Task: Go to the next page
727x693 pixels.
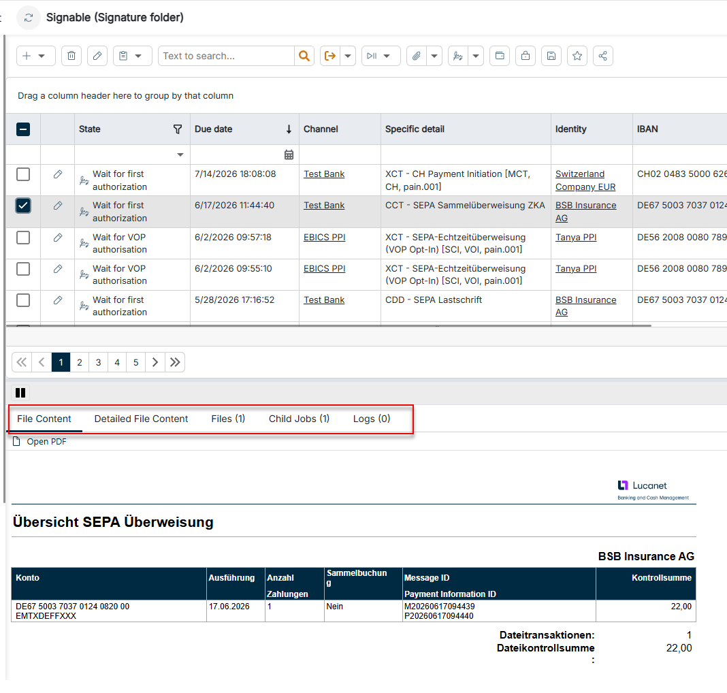Action: 155,362
